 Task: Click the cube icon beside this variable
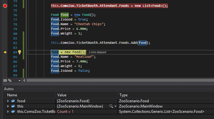tap(13, 106)
